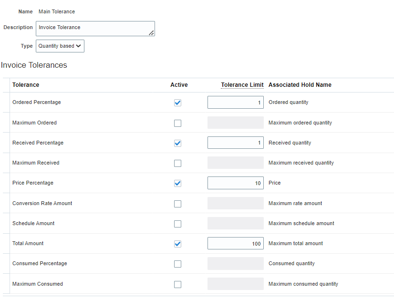Image resolution: width=394 pixels, height=300 pixels.
Task: Click the Received Percentage tolerance limit field
Action: pos(236,143)
